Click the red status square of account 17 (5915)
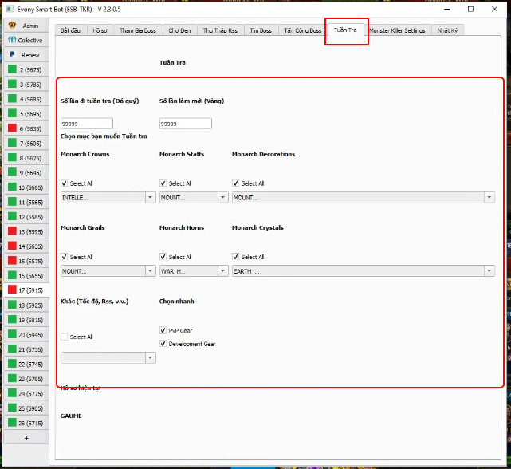The height and width of the screenshot is (469, 511). click(x=12, y=290)
